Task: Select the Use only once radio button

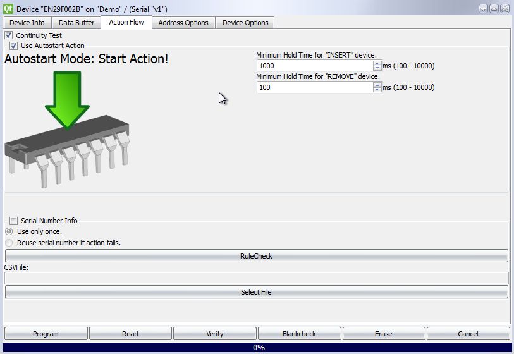Action: pos(9,231)
